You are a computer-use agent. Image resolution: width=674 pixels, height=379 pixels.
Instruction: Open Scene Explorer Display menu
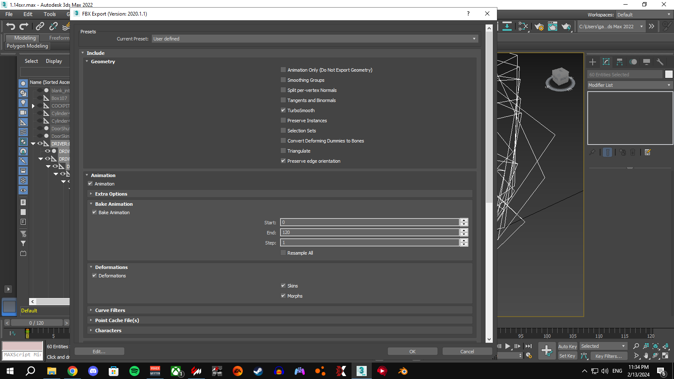point(54,61)
